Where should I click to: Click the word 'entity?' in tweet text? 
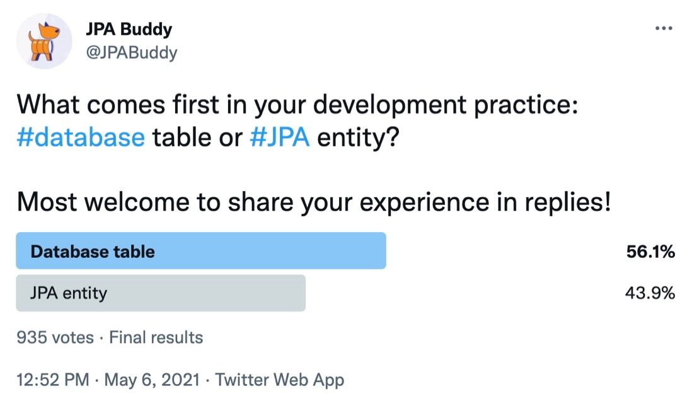tap(358, 138)
